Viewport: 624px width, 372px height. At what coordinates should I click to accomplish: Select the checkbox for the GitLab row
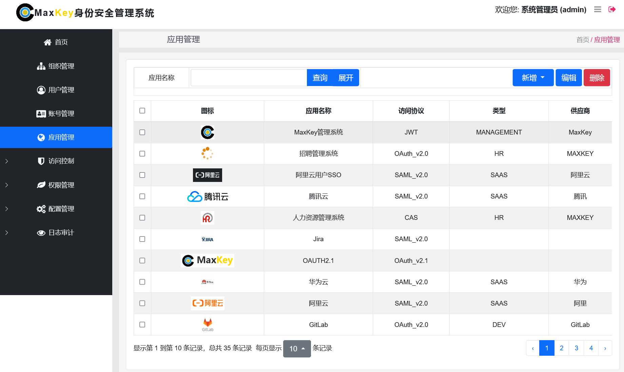point(142,325)
